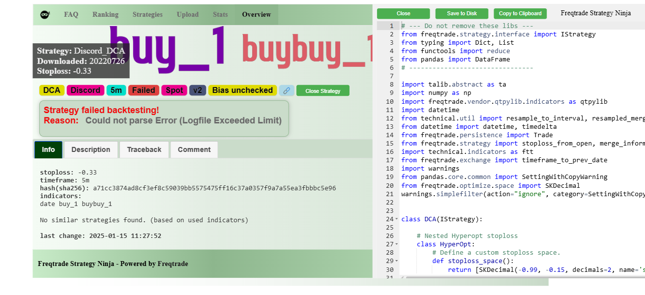Click the 'import warnings' code line

tap(430, 168)
